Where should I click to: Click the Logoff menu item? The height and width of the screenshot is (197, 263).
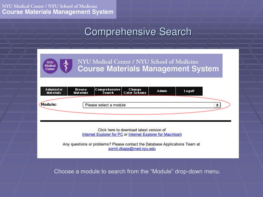coord(189,91)
